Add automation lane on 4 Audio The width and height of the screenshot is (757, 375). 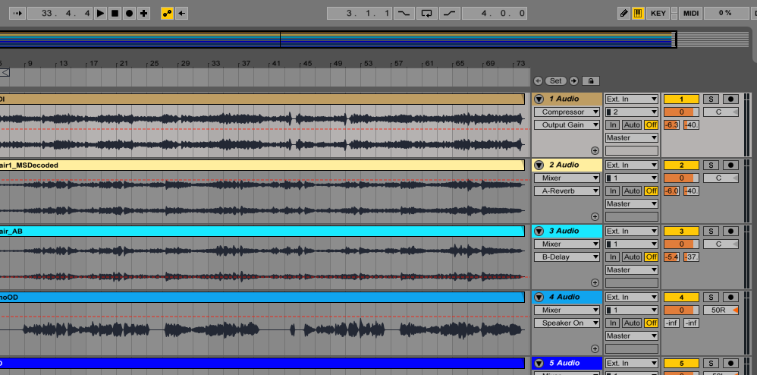(595, 348)
